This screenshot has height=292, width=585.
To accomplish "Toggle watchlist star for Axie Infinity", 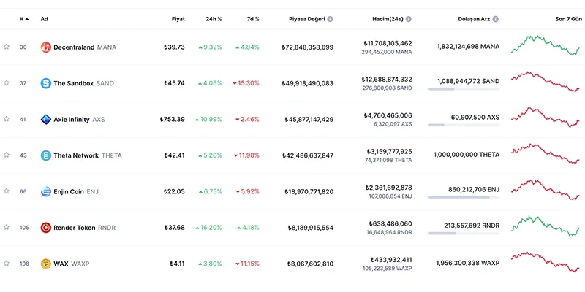I will pos(7,119).
